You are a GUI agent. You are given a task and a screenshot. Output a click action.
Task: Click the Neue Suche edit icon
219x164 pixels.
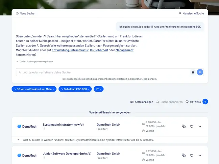[17, 13]
